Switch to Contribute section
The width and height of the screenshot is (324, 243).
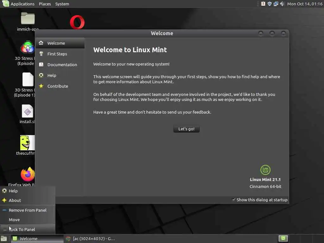click(60, 86)
